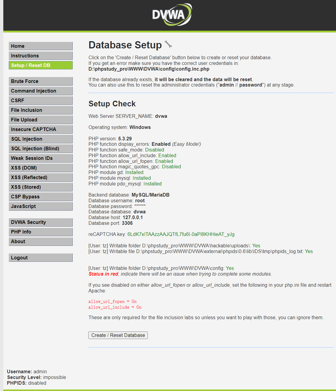
Task: Select the XSS (Stored) module
Action: coord(41,187)
